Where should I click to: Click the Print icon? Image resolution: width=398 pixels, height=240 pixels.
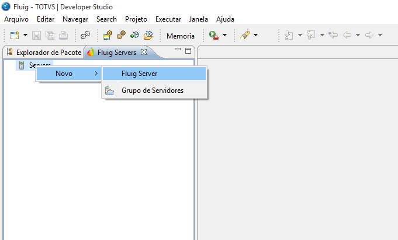point(64,35)
